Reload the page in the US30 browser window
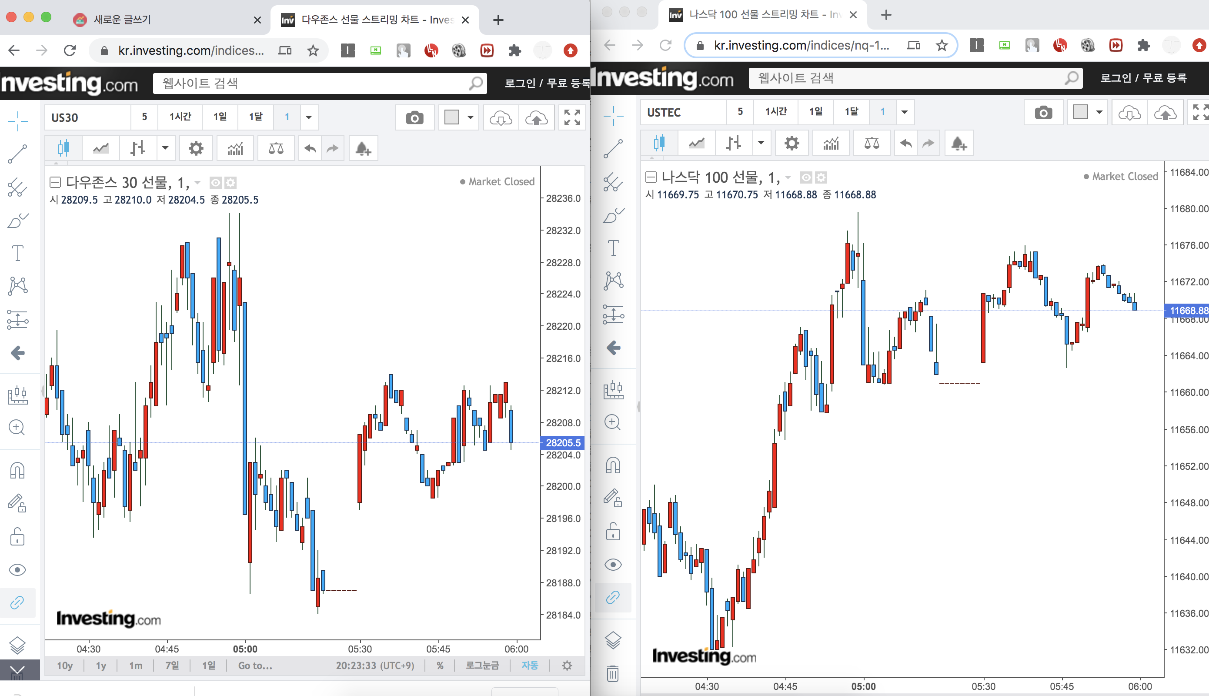Image resolution: width=1209 pixels, height=696 pixels. pyautogui.click(x=70, y=50)
